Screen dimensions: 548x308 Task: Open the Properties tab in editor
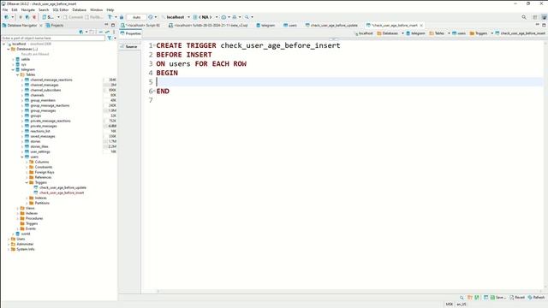point(131,33)
